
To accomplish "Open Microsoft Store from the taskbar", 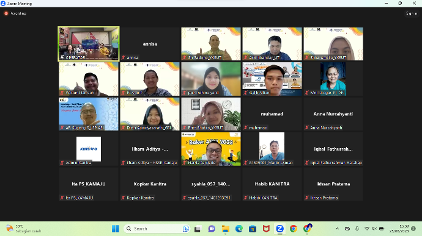I will (253, 229).
